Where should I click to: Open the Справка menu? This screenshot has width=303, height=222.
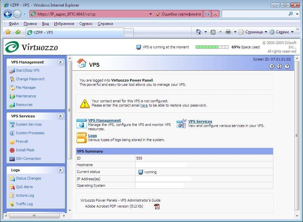(105, 24)
